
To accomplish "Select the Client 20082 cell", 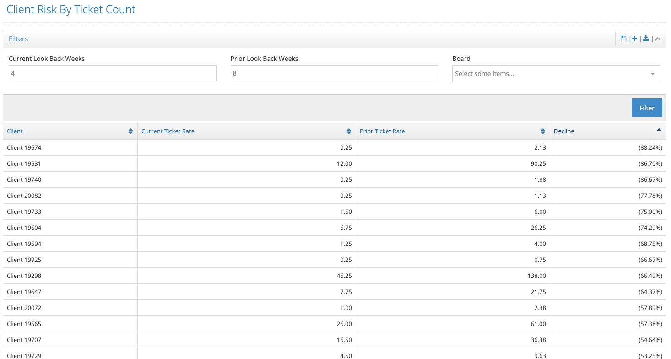I will pyautogui.click(x=70, y=196).
